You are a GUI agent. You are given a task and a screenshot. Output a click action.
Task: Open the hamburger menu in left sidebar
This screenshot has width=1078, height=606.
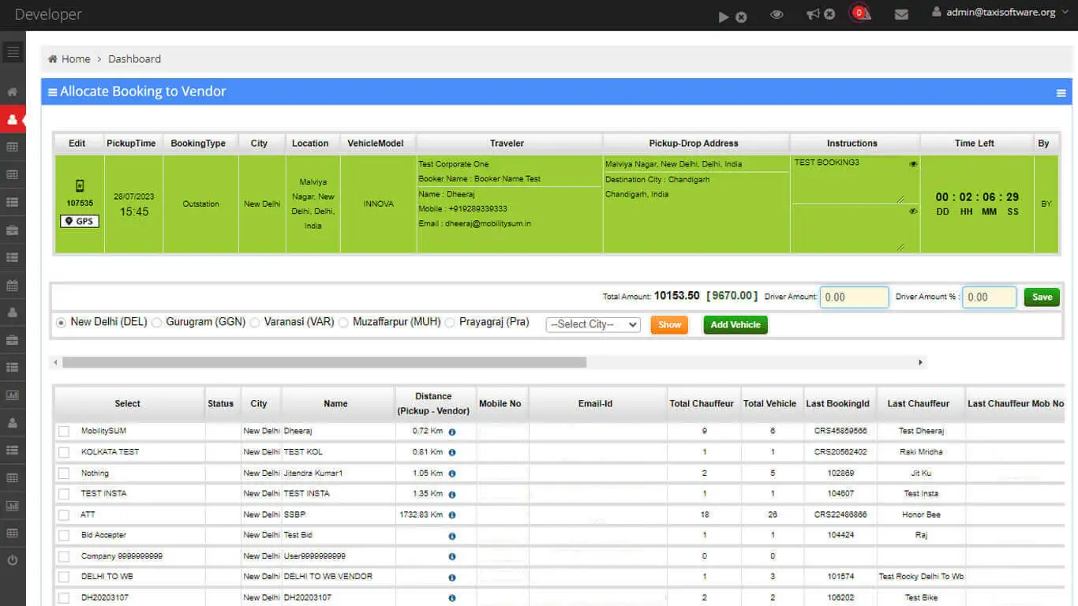13,53
